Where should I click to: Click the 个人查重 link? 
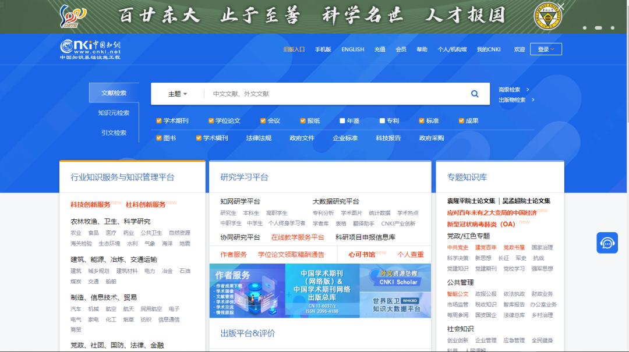tap(412, 254)
